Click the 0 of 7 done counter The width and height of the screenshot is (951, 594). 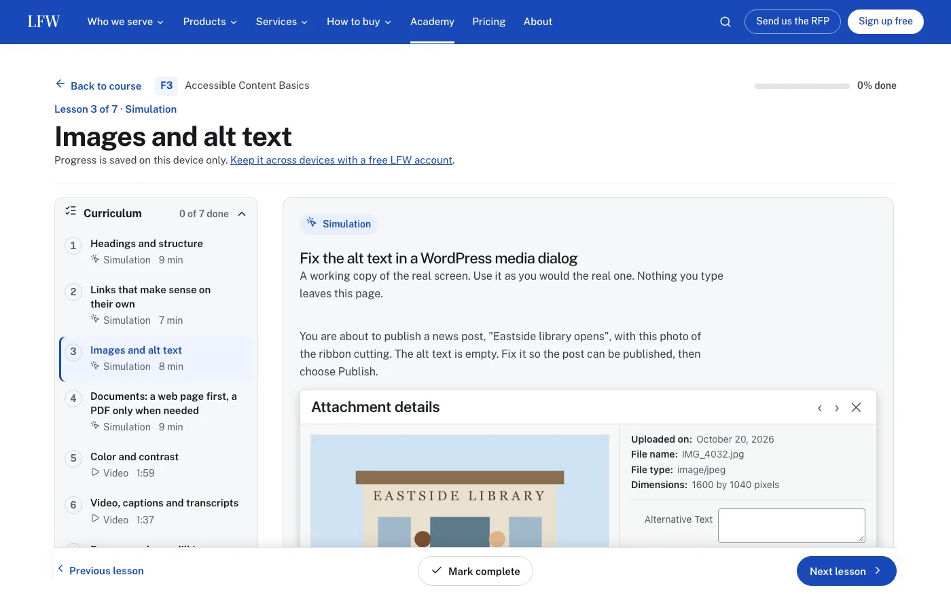204,214
